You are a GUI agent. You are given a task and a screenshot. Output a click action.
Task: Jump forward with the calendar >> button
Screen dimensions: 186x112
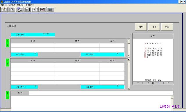coord(168,83)
